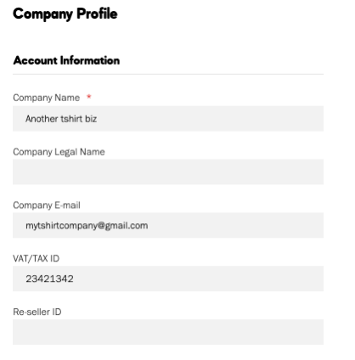
Task: Click the "Company Legal Name" label
Action: point(59,152)
